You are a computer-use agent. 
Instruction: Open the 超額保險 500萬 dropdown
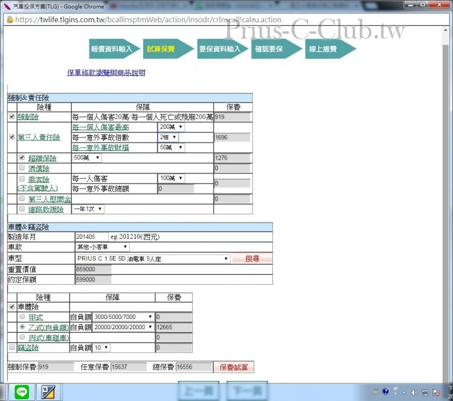pyautogui.click(x=86, y=158)
